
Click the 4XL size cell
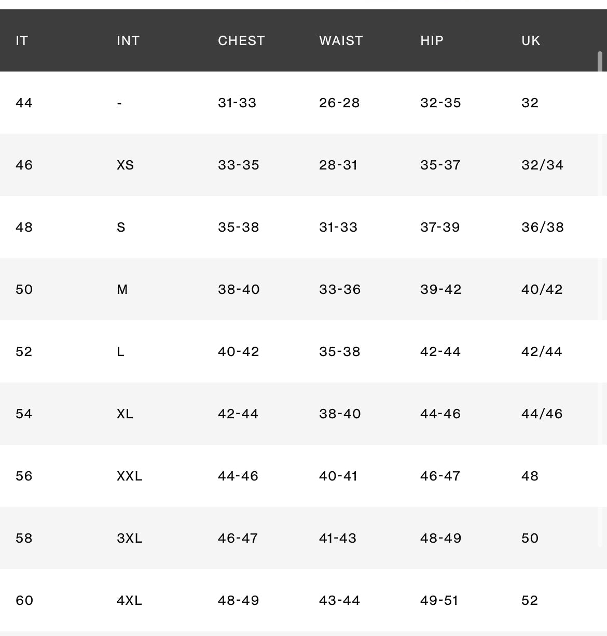(129, 600)
